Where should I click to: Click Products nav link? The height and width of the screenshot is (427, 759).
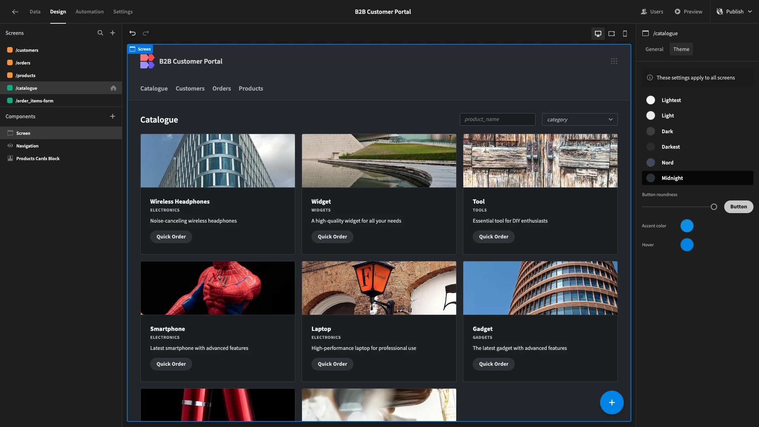251,89
